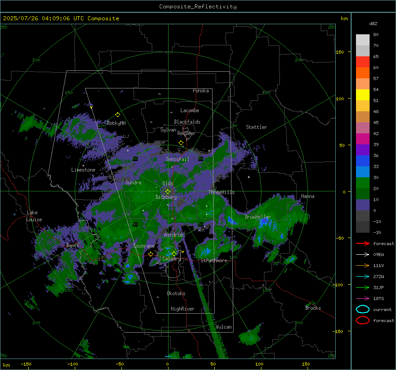Click the yellow radar-center marker above Didsbury
This screenshot has width=396, height=370.
pyautogui.click(x=168, y=192)
